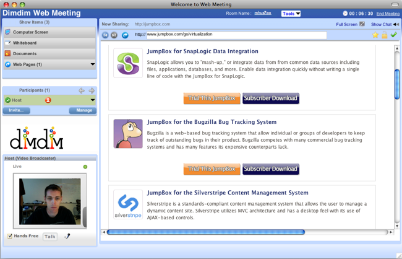Viewport: 402px width, 259px height.
Task: Click the browser back navigation icon
Action: pos(105,35)
